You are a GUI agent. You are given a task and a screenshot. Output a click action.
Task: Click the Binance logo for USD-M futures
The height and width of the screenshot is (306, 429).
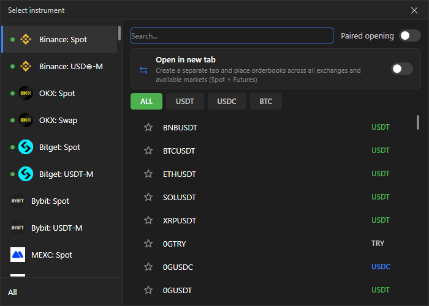(26, 66)
